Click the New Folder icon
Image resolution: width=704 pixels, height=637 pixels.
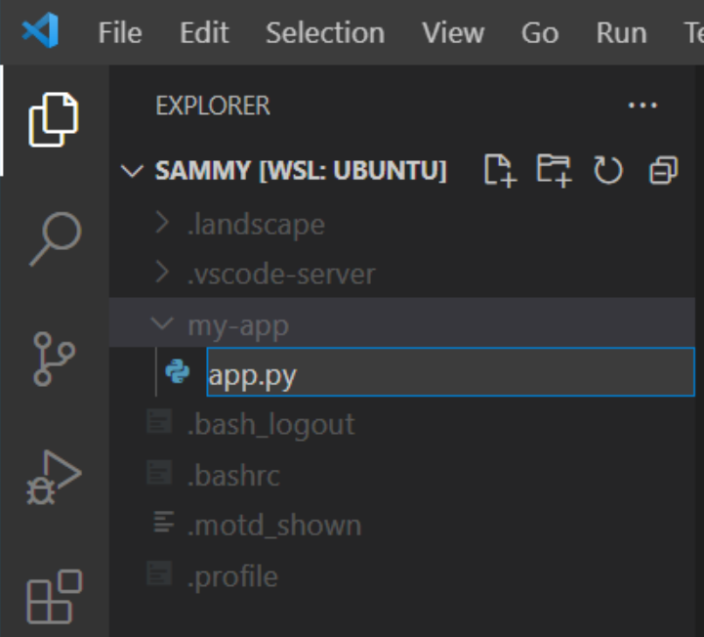[x=554, y=170]
